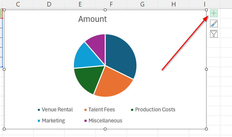Select the Amount chart title
The height and width of the screenshot is (137, 232).
click(x=92, y=19)
